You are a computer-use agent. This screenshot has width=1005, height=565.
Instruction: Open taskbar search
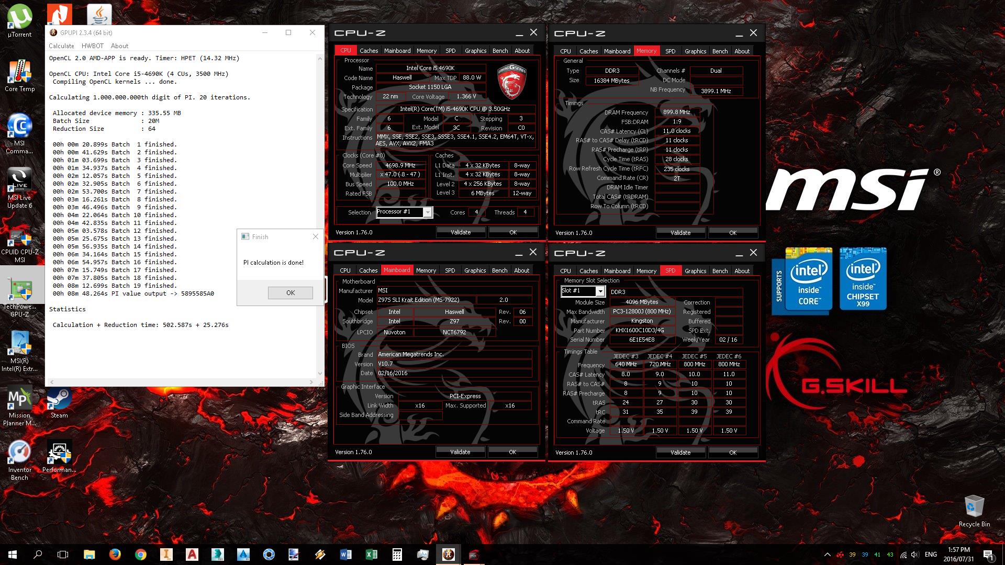tap(38, 555)
